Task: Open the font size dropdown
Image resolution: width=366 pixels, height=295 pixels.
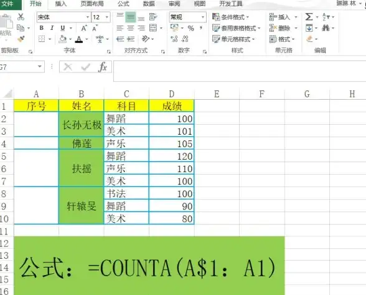Action: click(107, 17)
